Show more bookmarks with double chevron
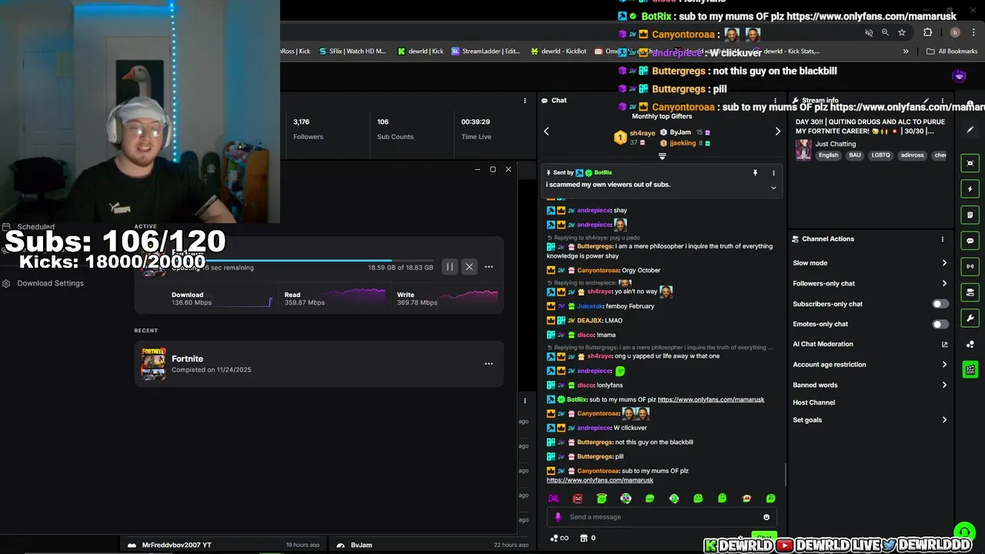The width and height of the screenshot is (985, 554). point(906,52)
